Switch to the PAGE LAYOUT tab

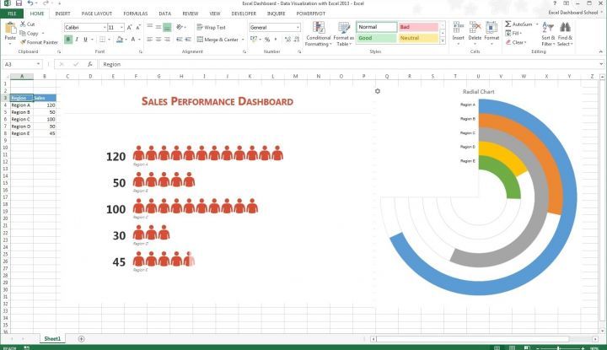[x=96, y=13]
